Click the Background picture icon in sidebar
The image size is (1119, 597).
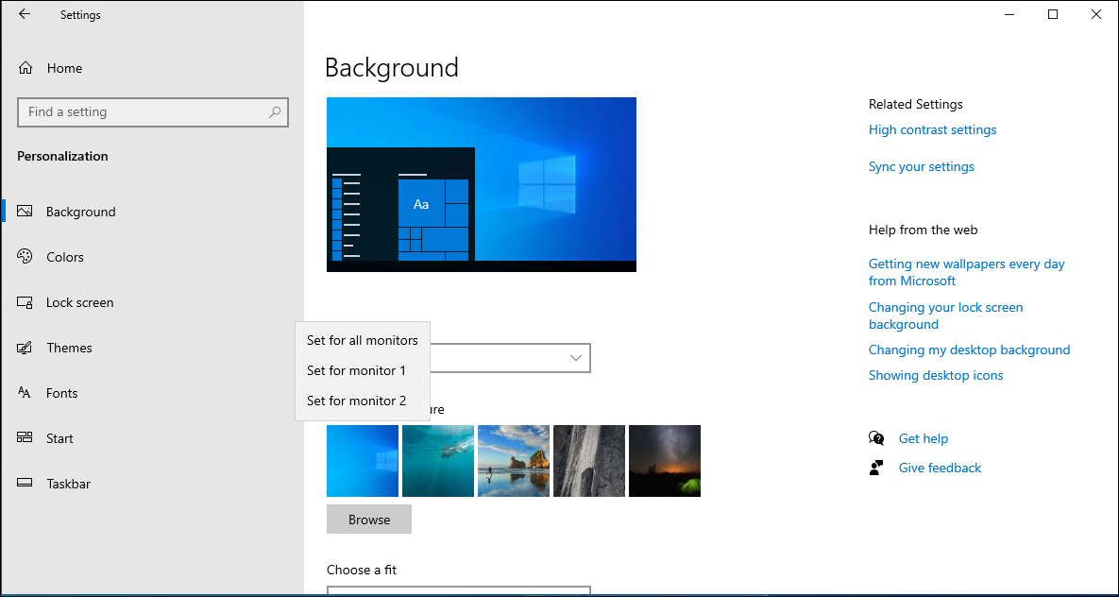pyautogui.click(x=25, y=212)
